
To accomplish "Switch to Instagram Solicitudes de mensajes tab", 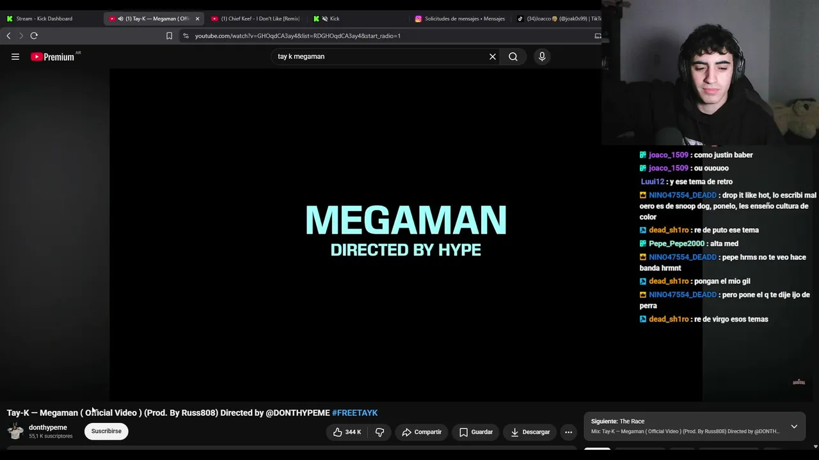I will point(461,19).
